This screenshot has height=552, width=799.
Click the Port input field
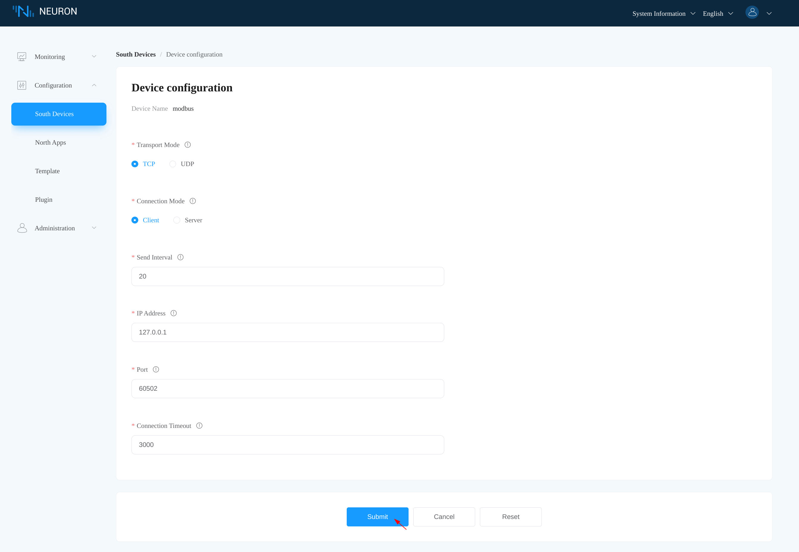tap(288, 388)
